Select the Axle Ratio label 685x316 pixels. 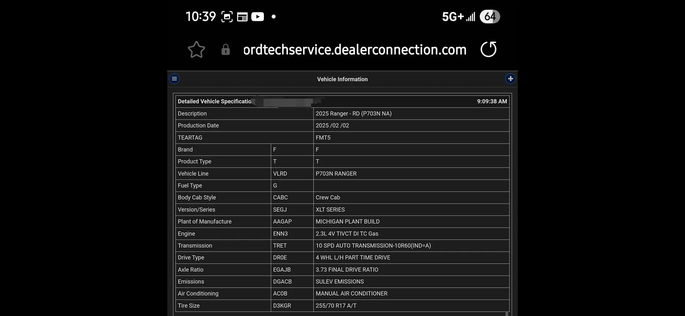191,270
